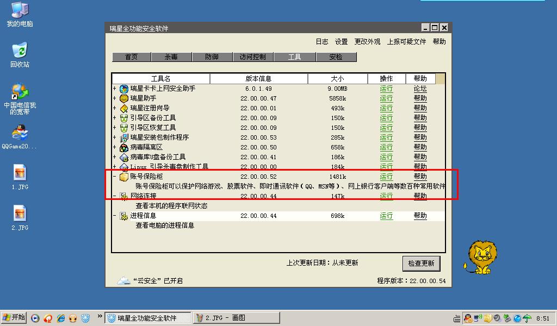Expand the 引导区备份工具 row
This screenshot has height=326, width=557.
[114, 118]
